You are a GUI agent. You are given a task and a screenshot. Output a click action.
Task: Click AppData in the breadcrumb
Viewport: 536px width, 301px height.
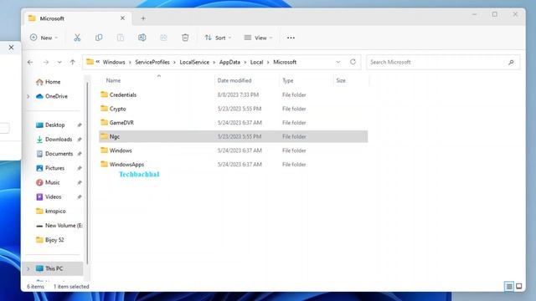click(x=229, y=62)
